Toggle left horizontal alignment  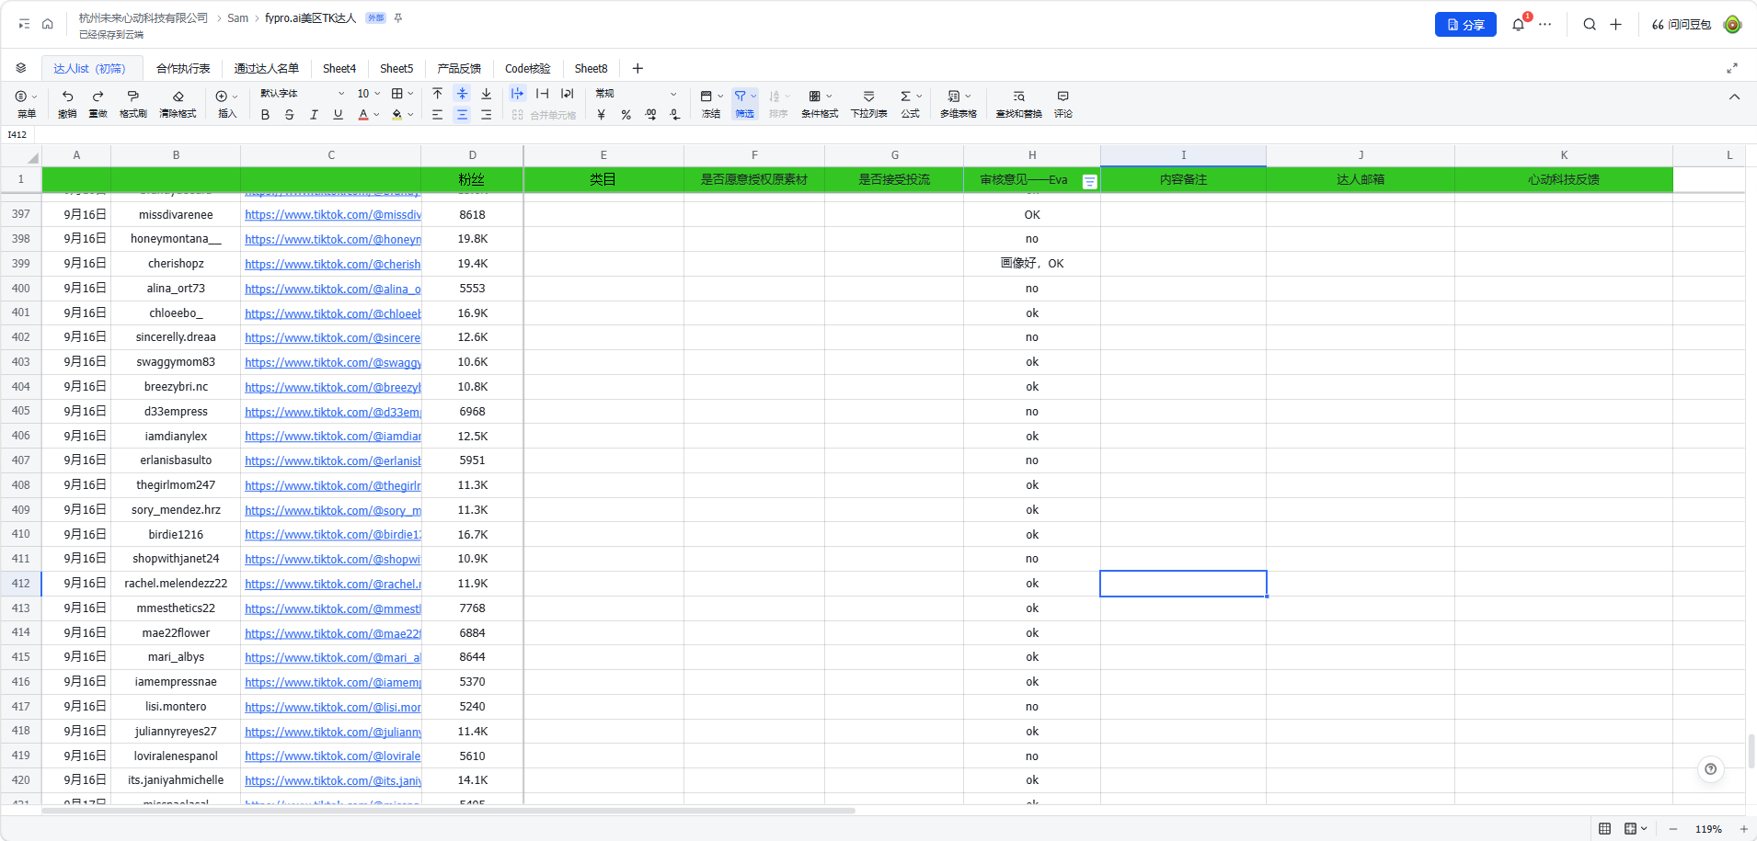(438, 115)
